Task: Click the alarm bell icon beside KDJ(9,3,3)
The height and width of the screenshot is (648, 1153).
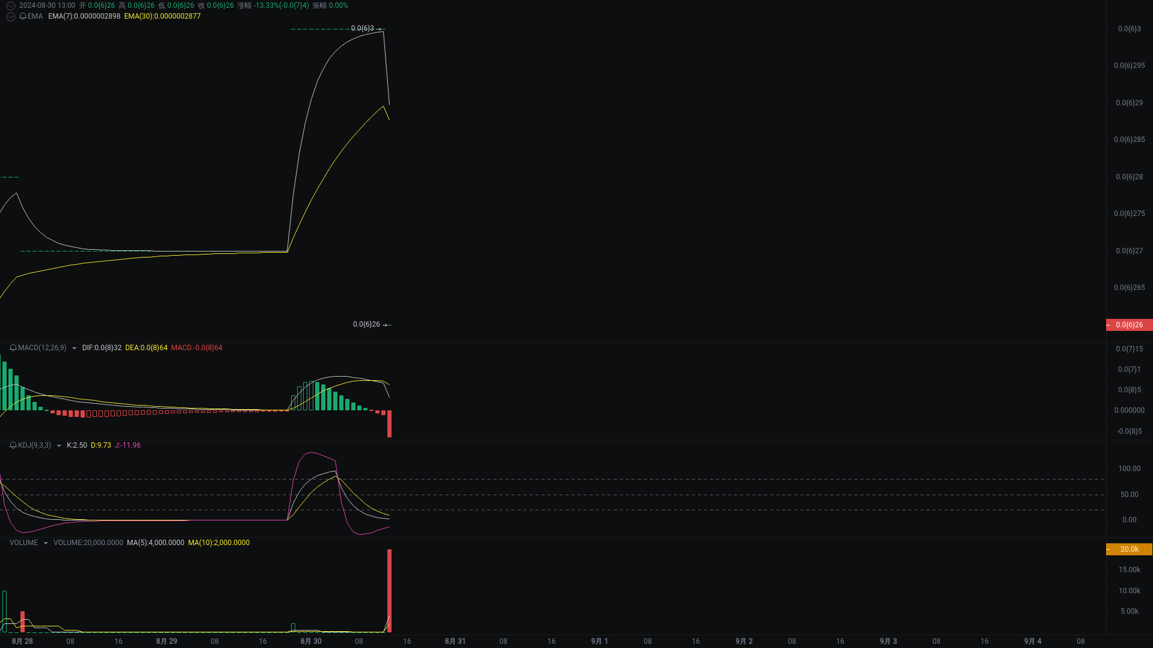Action: coord(13,445)
